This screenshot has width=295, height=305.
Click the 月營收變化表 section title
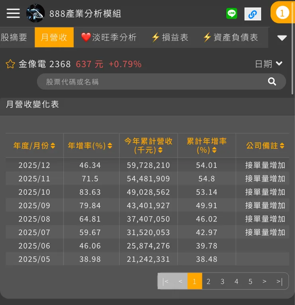[32, 104]
